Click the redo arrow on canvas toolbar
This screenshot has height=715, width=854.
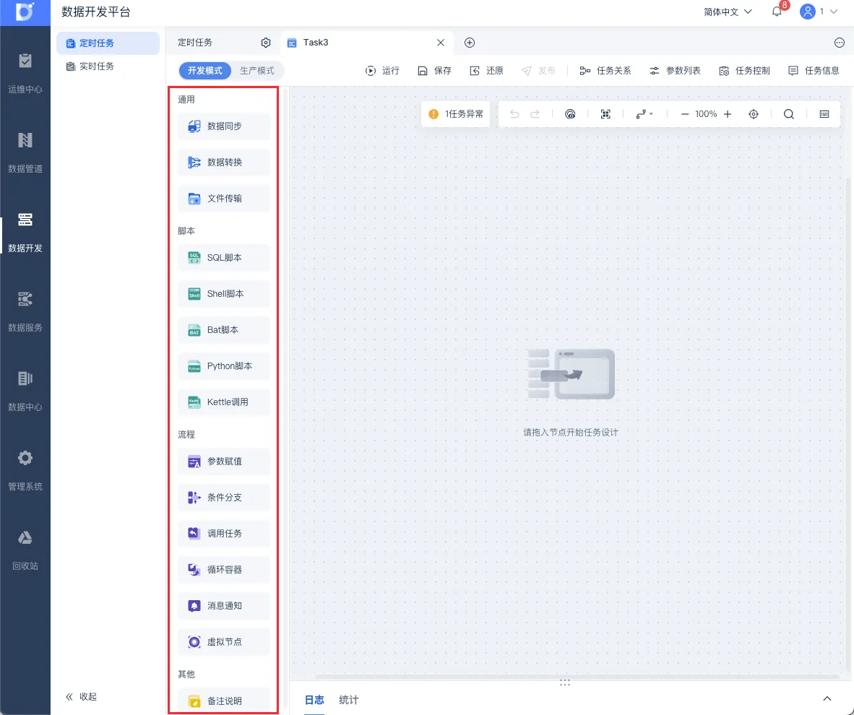coord(535,114)
